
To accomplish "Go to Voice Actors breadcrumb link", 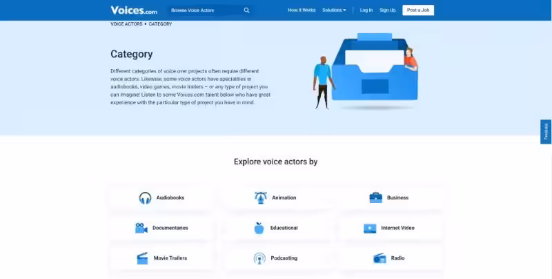I will click(x=126, y=24).
